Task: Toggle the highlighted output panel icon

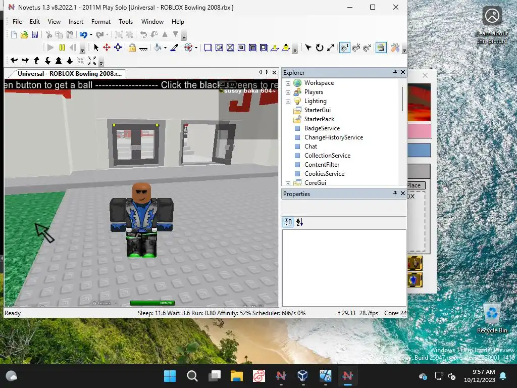Action: [x=381, y=47]
